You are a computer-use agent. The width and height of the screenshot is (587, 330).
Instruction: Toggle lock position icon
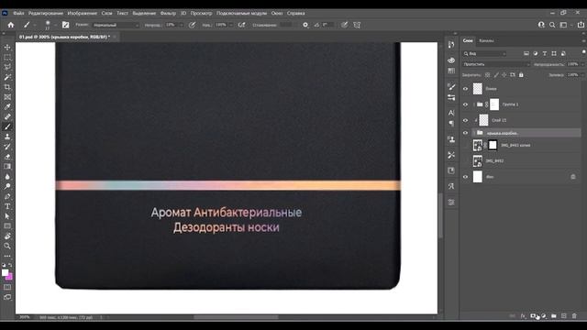click(504, 75)
